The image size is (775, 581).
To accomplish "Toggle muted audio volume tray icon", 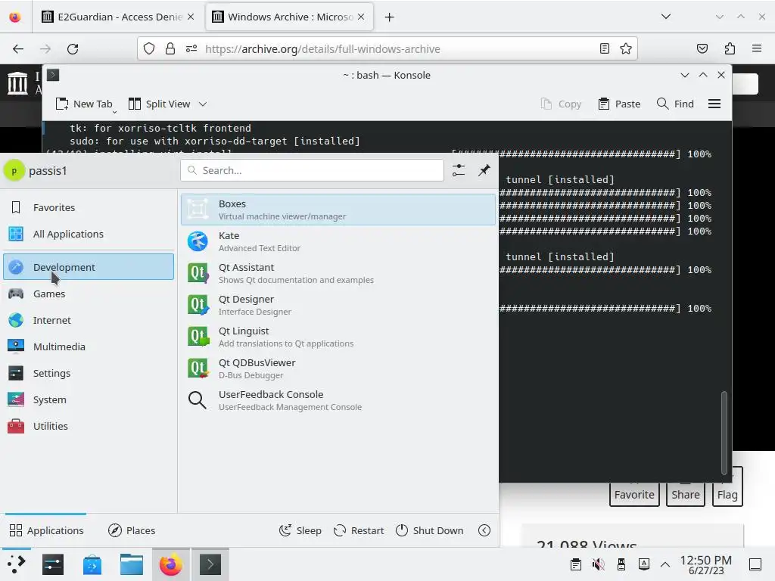I will [599, 564].
